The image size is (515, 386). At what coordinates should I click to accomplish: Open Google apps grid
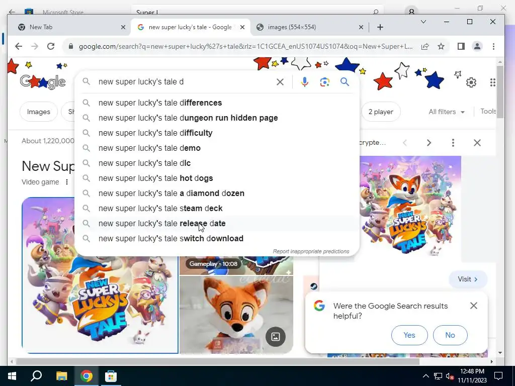pos(492,82)
